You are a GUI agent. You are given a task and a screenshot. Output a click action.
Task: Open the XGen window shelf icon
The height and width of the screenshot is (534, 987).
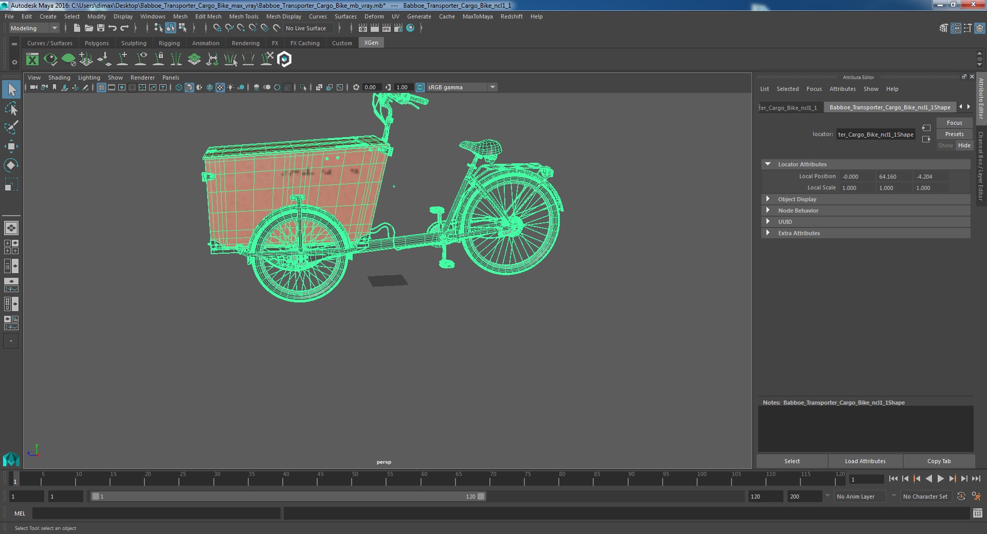point(32,60)
